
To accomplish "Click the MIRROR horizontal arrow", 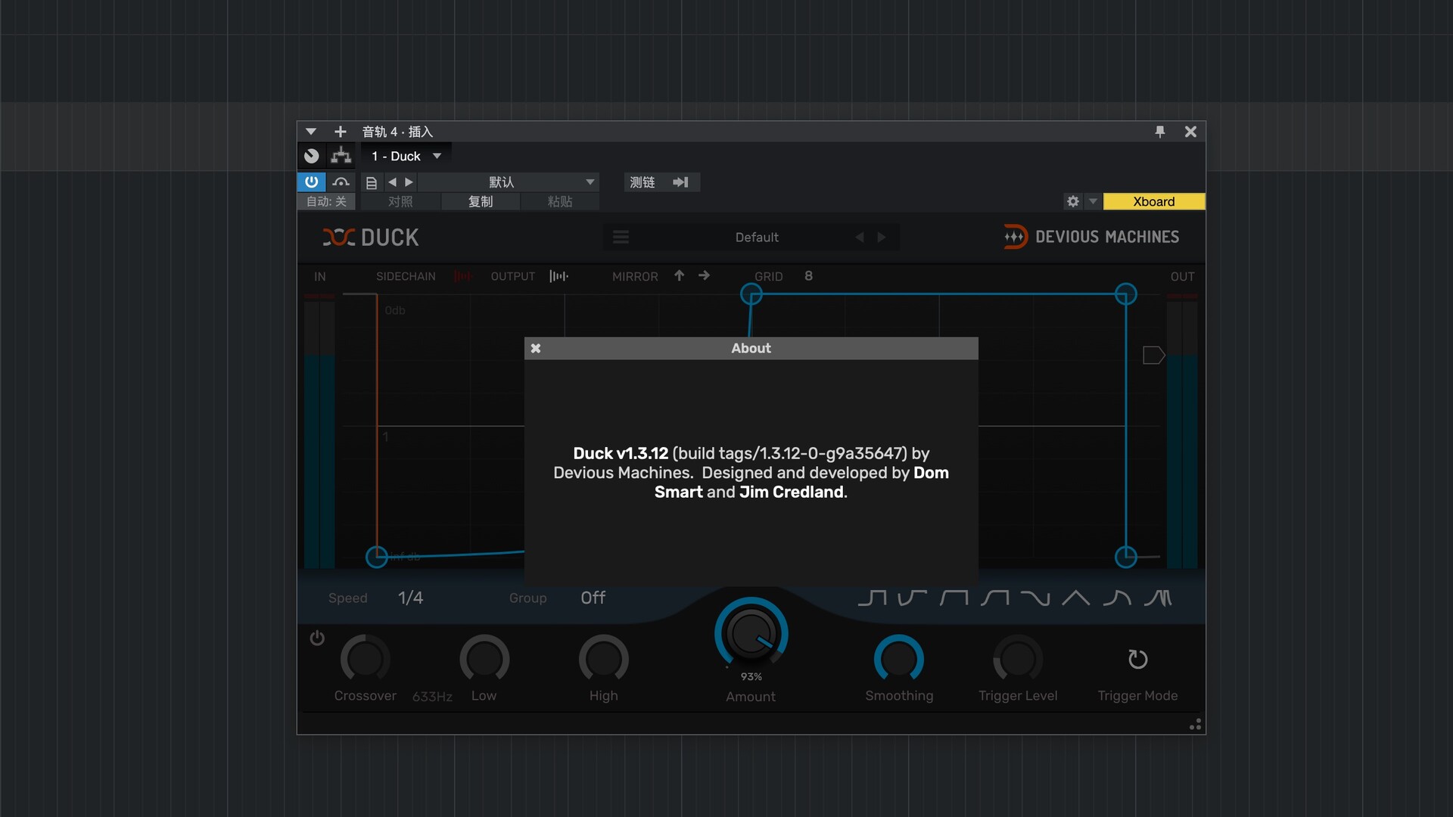I will [x=705, y=276].
